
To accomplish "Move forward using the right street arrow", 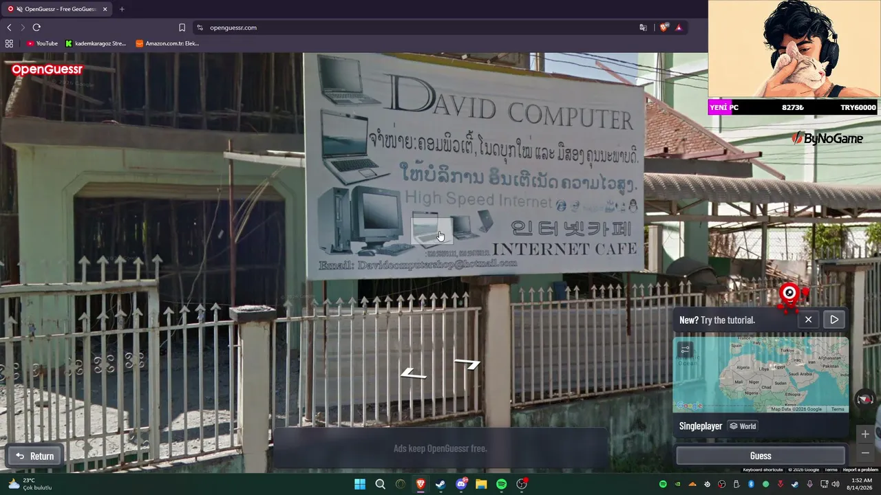I will [x=467, y=364].
